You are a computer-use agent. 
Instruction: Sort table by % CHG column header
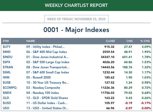click(145, 41)
